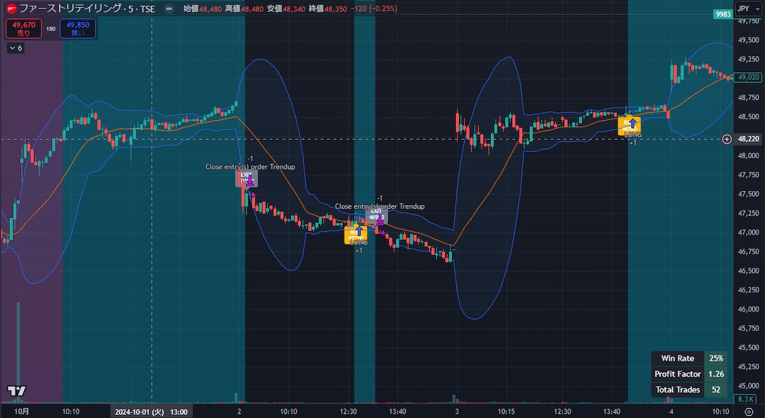765x418 pixels.
Task: Click the 46,000 price axis label
Action: (750, 309)
